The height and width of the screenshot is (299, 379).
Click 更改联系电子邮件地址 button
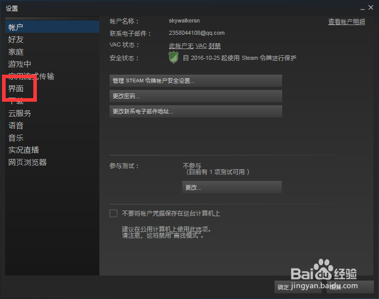tap(196, 111)
